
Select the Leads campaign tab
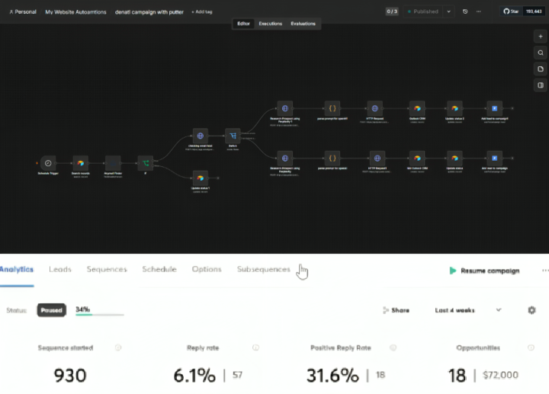(x=60, y=269)
